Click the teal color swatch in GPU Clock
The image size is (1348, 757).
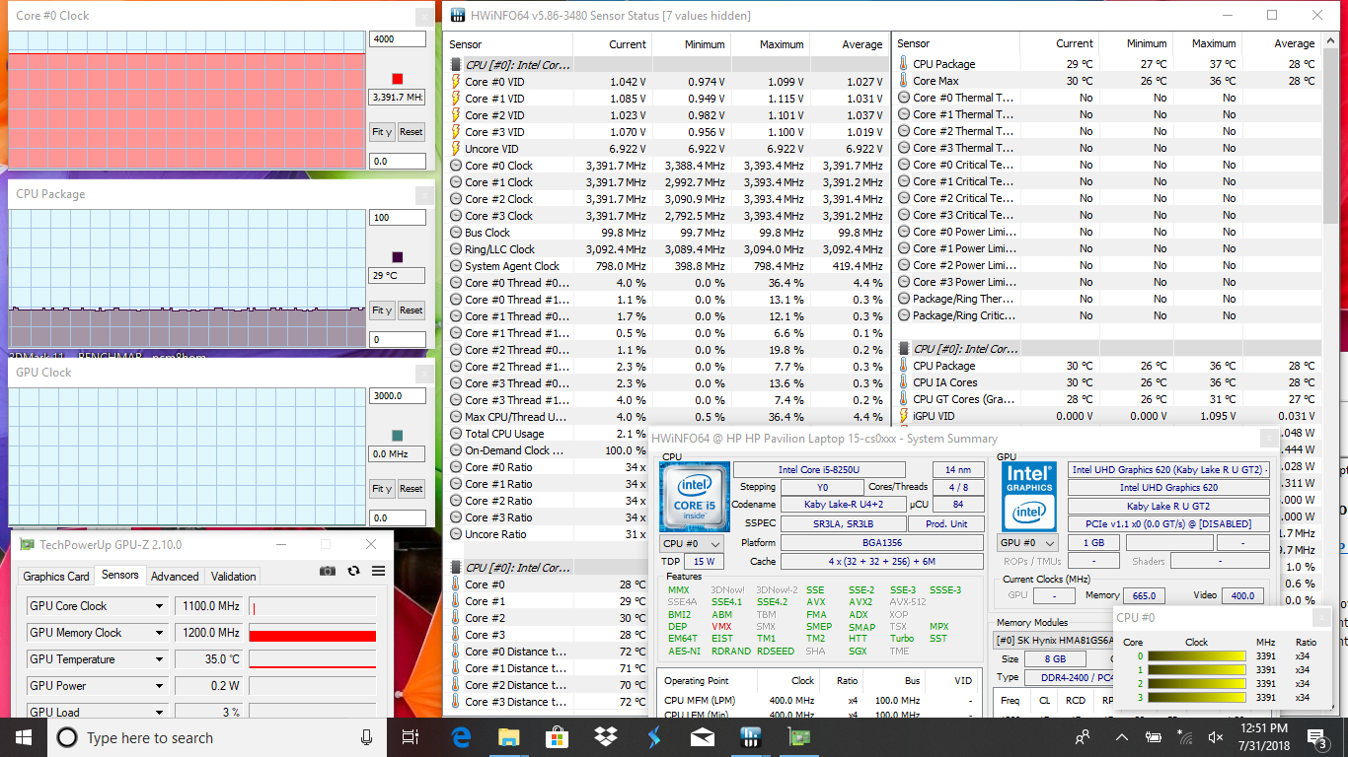pos(398,436)
